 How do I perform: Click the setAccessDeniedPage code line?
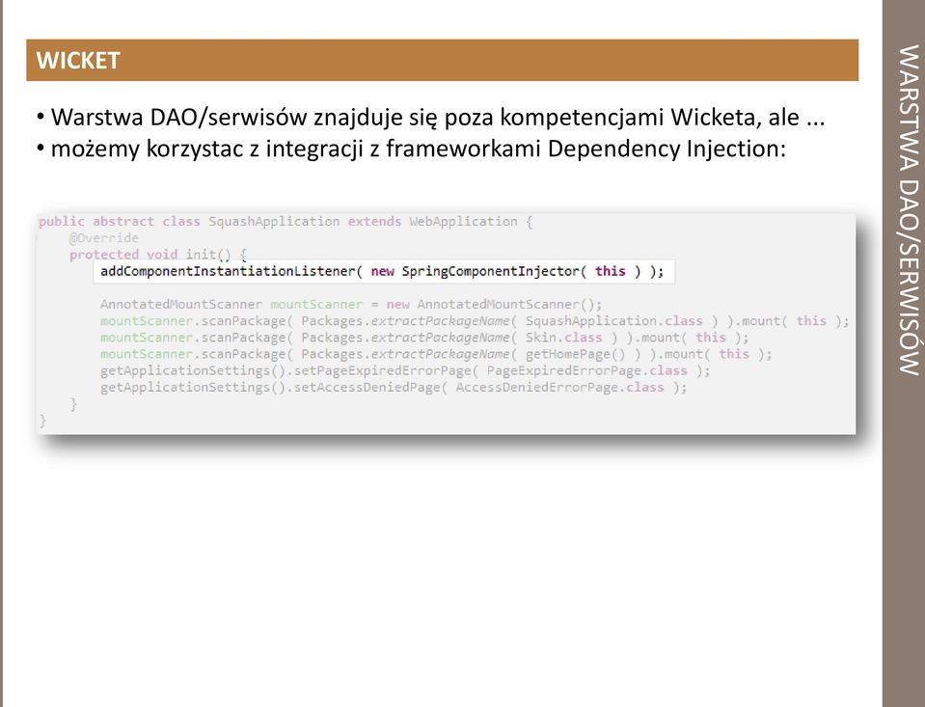[394, 387]
